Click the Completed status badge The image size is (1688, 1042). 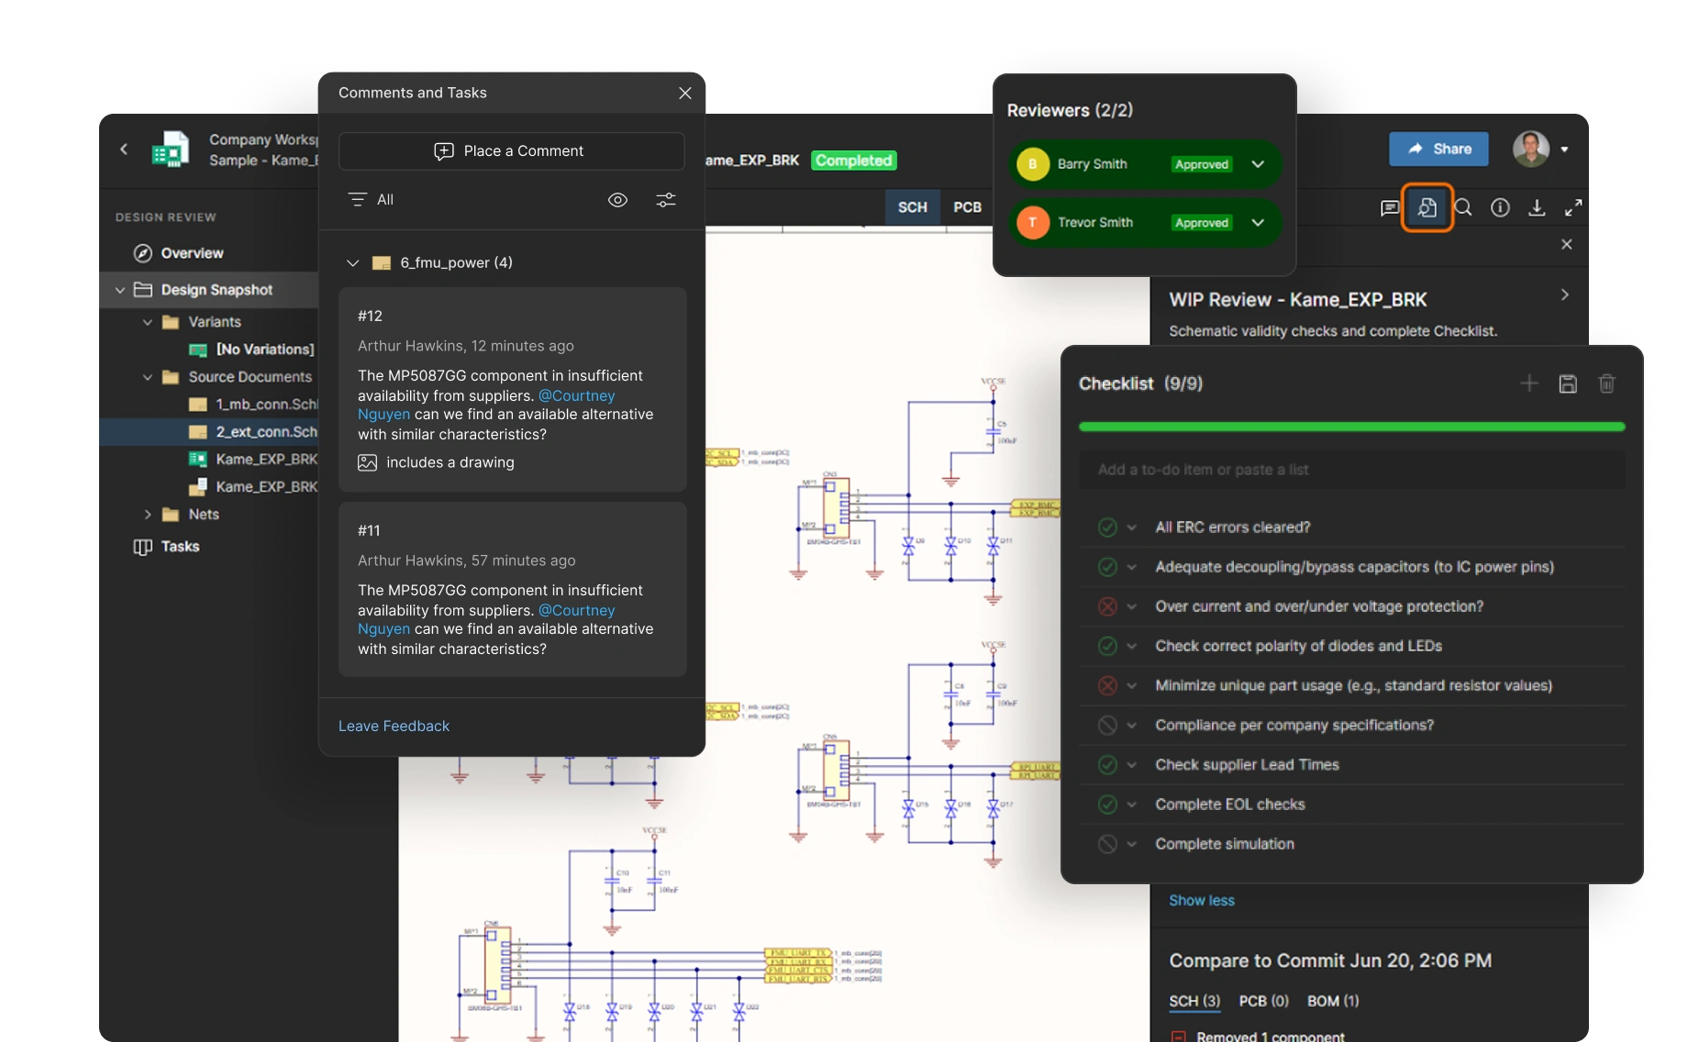point(854,161)
